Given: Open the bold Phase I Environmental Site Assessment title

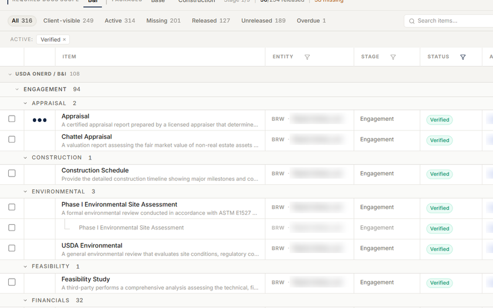Looking at the screenshot, I should pos(120,205).
